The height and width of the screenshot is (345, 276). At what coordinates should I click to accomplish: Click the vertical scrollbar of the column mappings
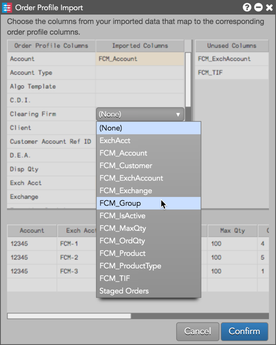[x=188, y=80]
